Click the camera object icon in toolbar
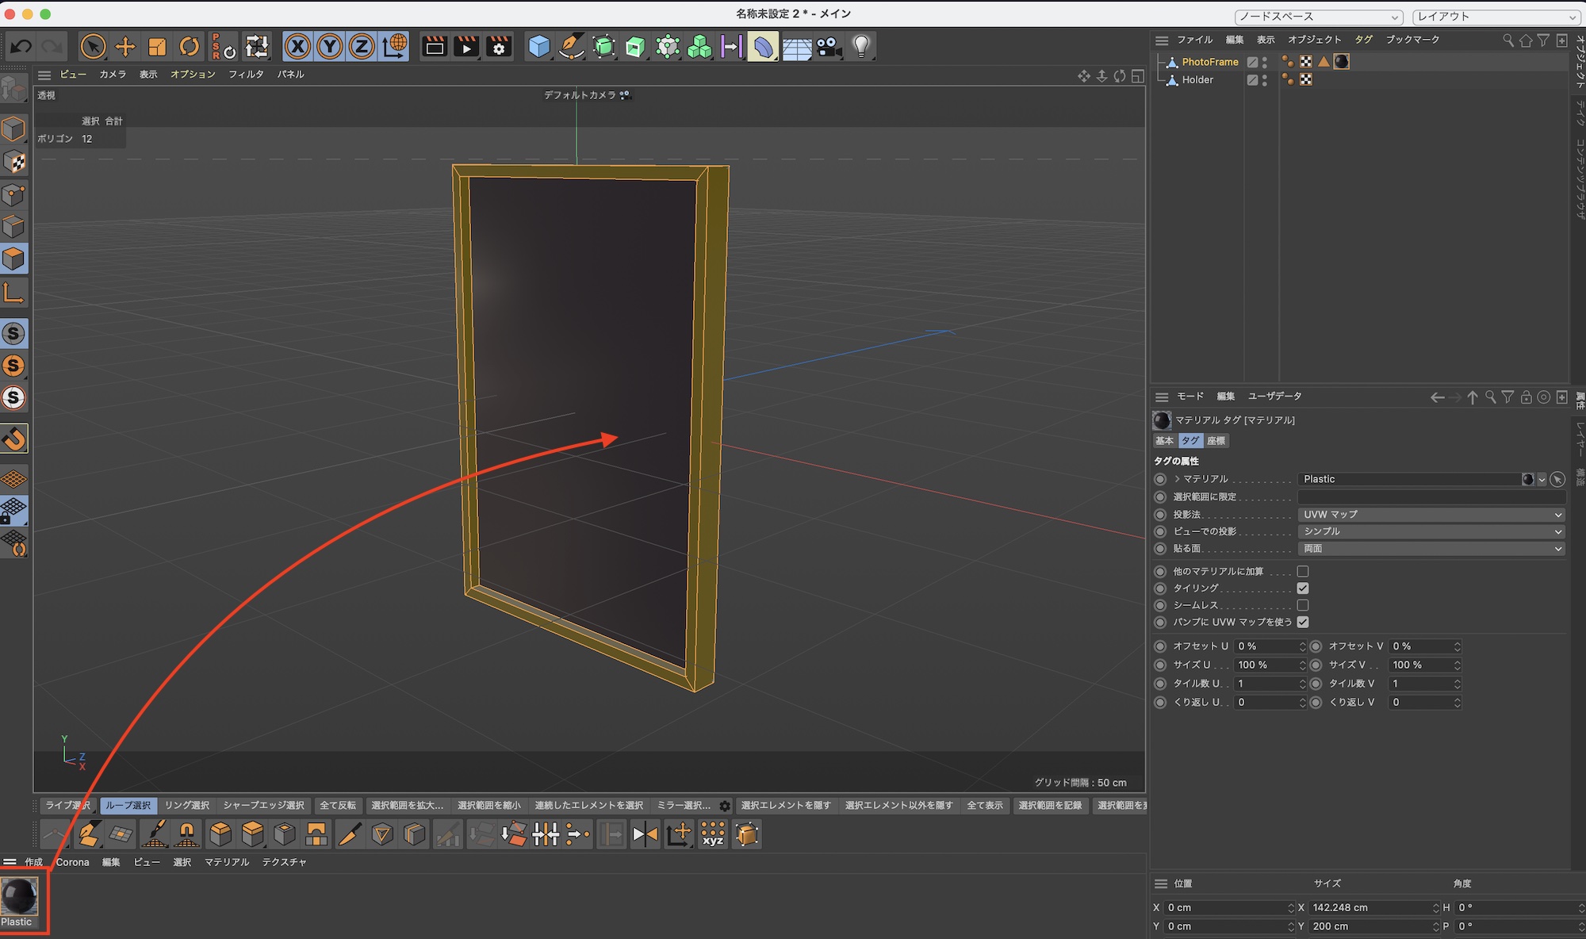The image size is (1586, 939). [x=829, y=47]
